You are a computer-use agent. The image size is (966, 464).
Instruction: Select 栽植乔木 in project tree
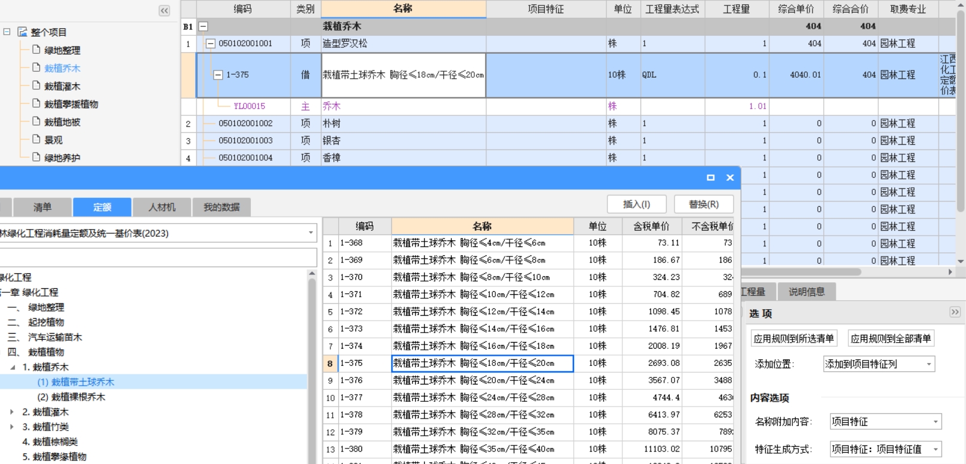pyautogui.click(x=62, y=68)
